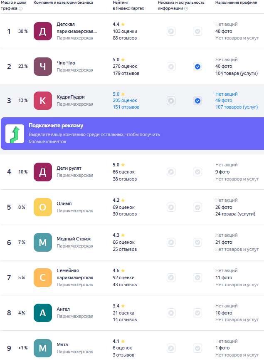This screenshot has width=264, height=364.
Task: Click the grey verification checkmark for Мята
Action: (x=197, y=348)
